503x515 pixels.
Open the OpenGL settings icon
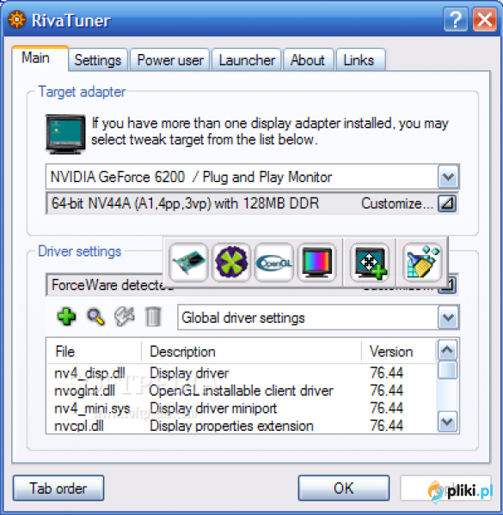pyautogui.click(x=274, y=262)
